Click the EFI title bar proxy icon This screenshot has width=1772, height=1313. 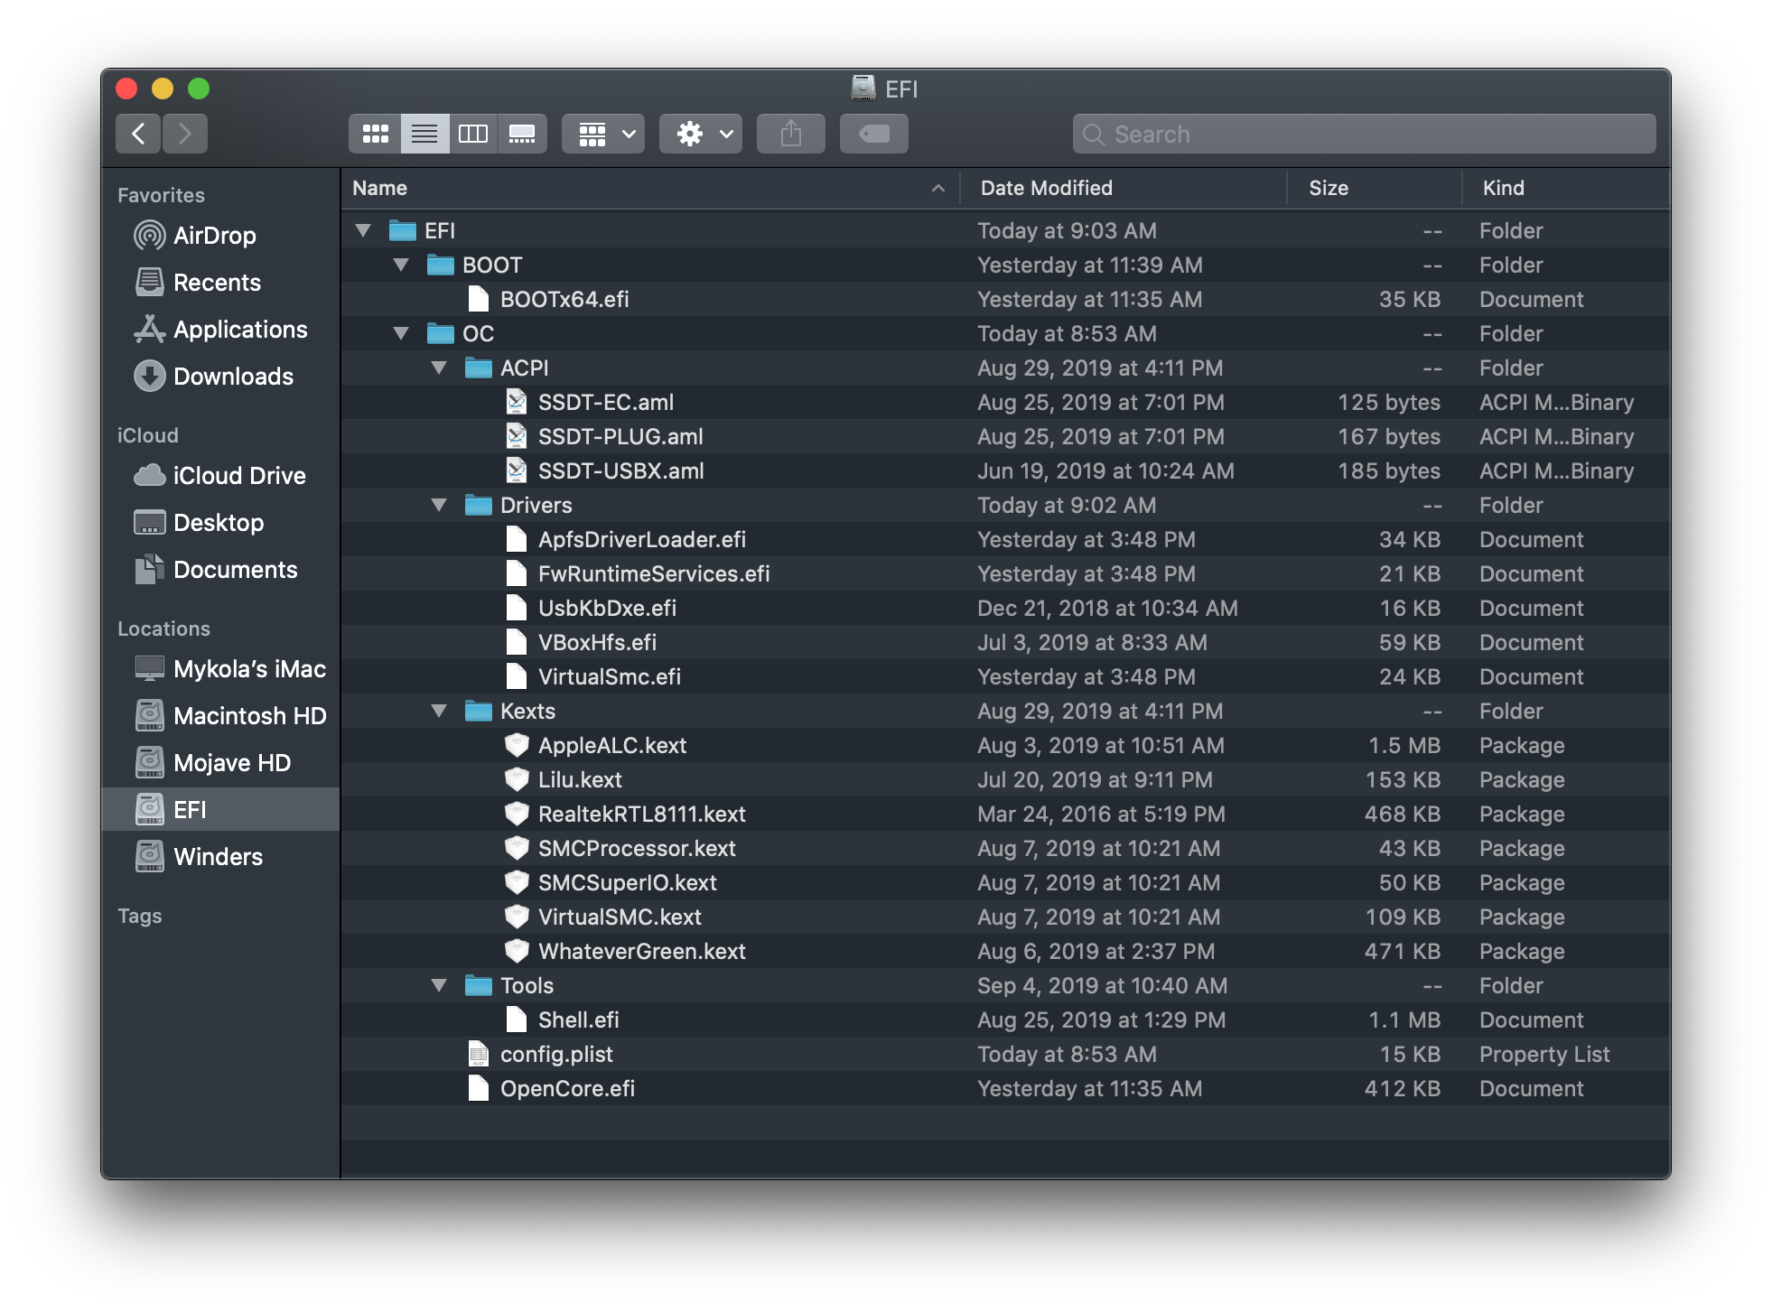click(863, 88)
